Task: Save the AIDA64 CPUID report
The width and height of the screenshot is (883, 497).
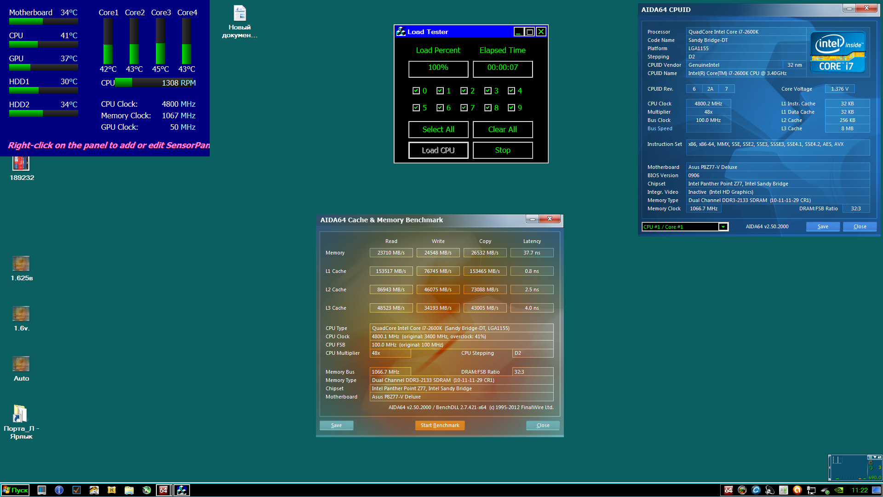Action: click(823, 226)
